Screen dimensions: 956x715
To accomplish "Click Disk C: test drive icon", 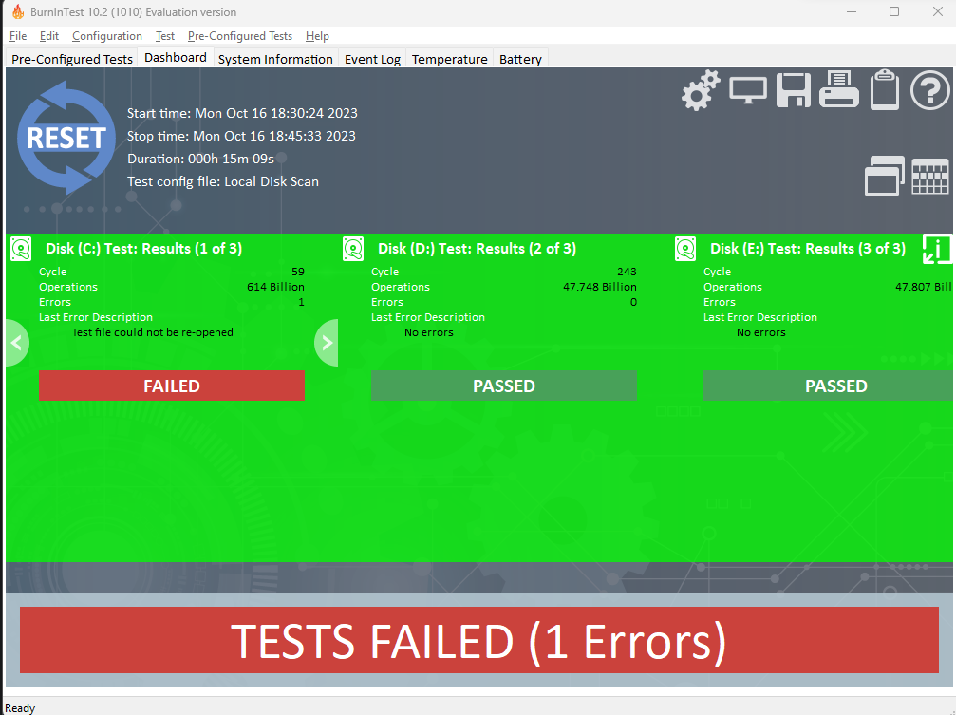I will pyautogui.click(x=21, y=249).
